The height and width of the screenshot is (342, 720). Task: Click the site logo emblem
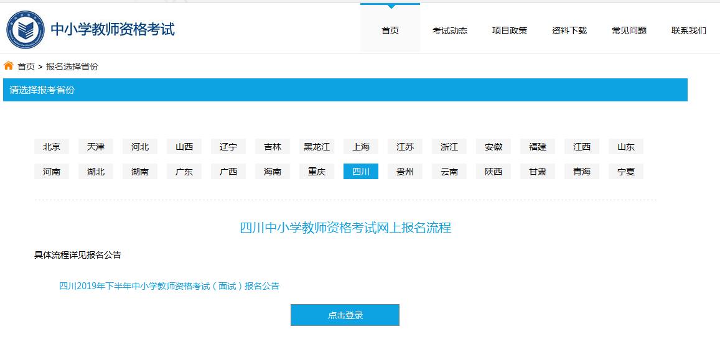(26, 29)
